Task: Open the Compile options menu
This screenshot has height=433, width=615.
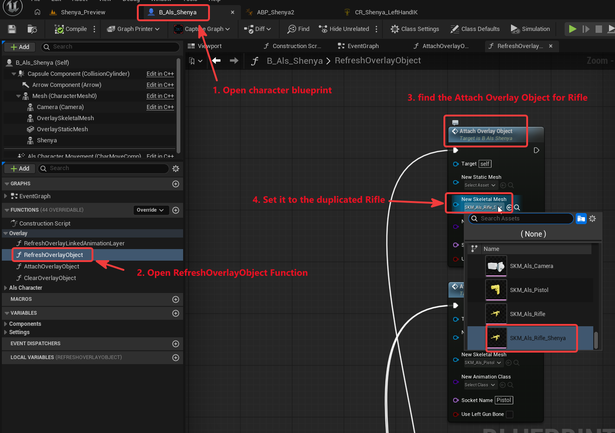Action: point(94,29)
